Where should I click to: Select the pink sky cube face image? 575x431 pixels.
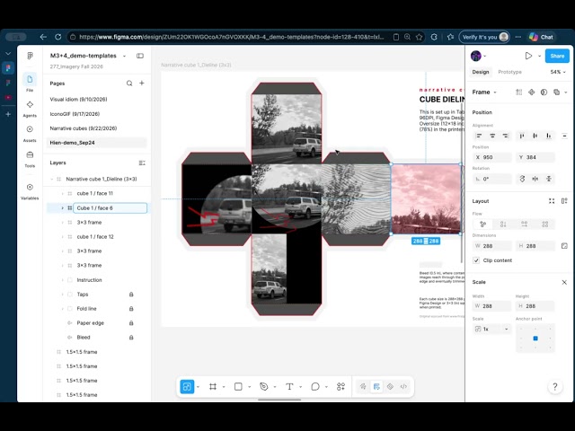click(x=426, y=199)
